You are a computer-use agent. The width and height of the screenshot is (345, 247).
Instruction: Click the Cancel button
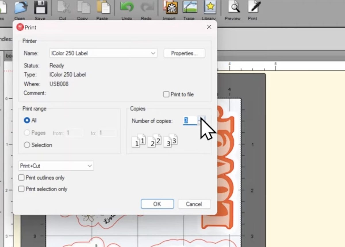point(194,204)
